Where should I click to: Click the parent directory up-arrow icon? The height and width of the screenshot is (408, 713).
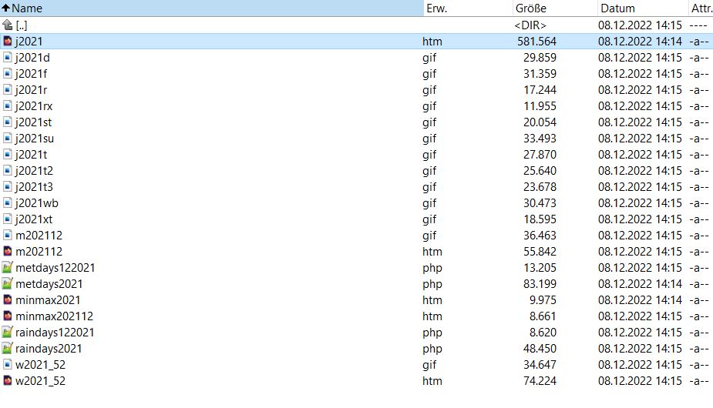(8, 25)
